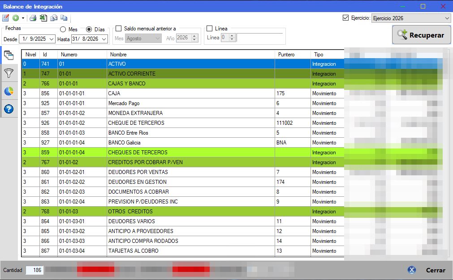
Task: Send the report using the envelope icon
Action: coord(54,18)
